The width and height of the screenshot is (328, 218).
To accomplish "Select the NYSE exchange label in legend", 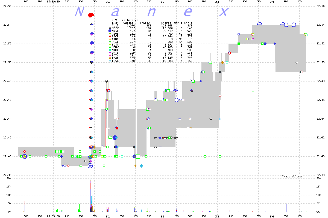I will [x=115, y=31].
